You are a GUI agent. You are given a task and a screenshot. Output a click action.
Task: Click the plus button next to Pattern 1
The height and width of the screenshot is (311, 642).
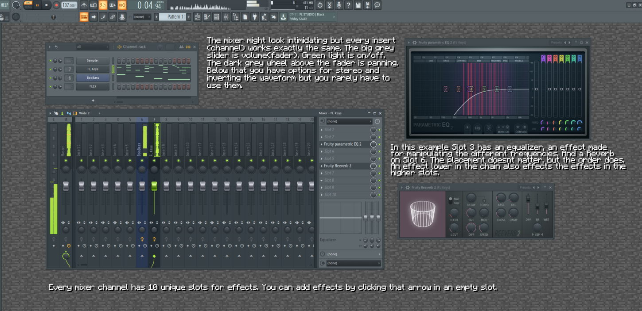click(189, 17)
